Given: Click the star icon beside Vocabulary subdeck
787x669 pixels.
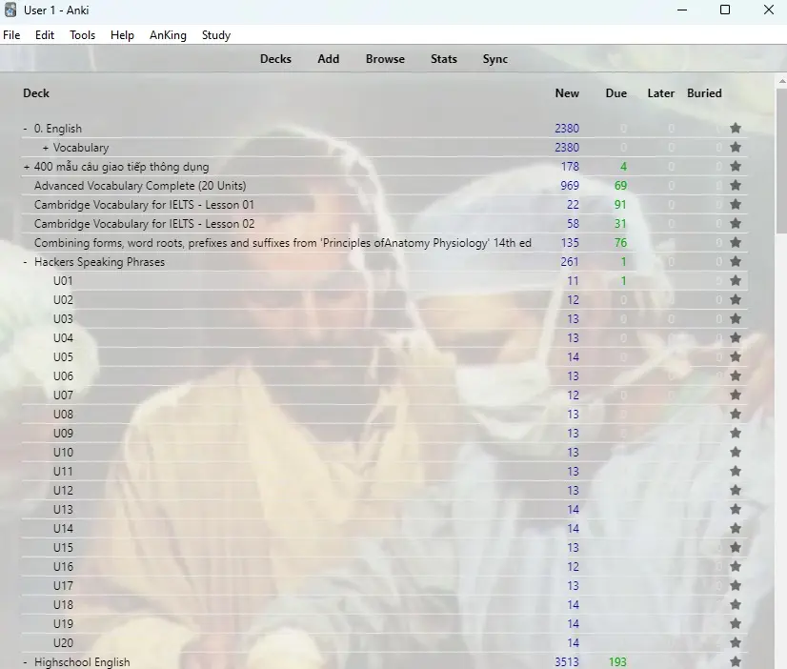Looking at the screenshot, I should [x=736, y=148].
